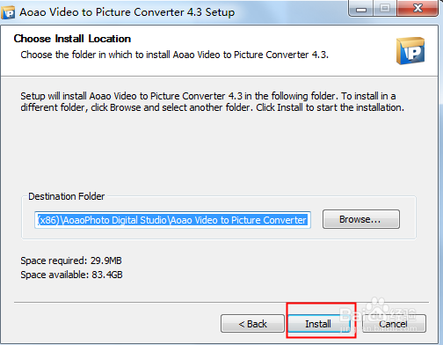Minimize the setup window
This screenshot has width=443, height=345.
click(x=361, y=9)
